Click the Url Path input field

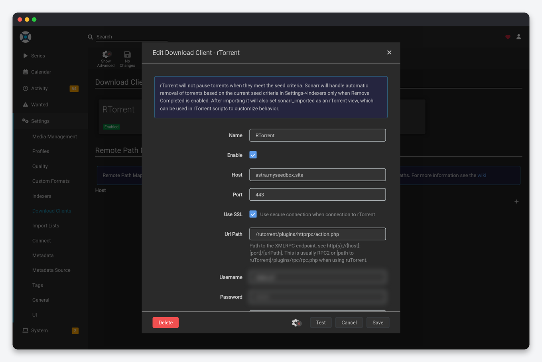click(317, 234)
